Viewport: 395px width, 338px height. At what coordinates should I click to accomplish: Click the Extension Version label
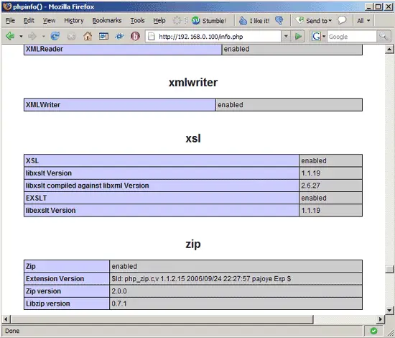[x=55, y=279]
